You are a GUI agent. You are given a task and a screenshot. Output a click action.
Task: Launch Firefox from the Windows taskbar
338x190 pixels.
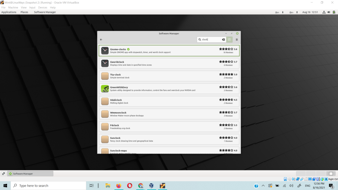119,186
